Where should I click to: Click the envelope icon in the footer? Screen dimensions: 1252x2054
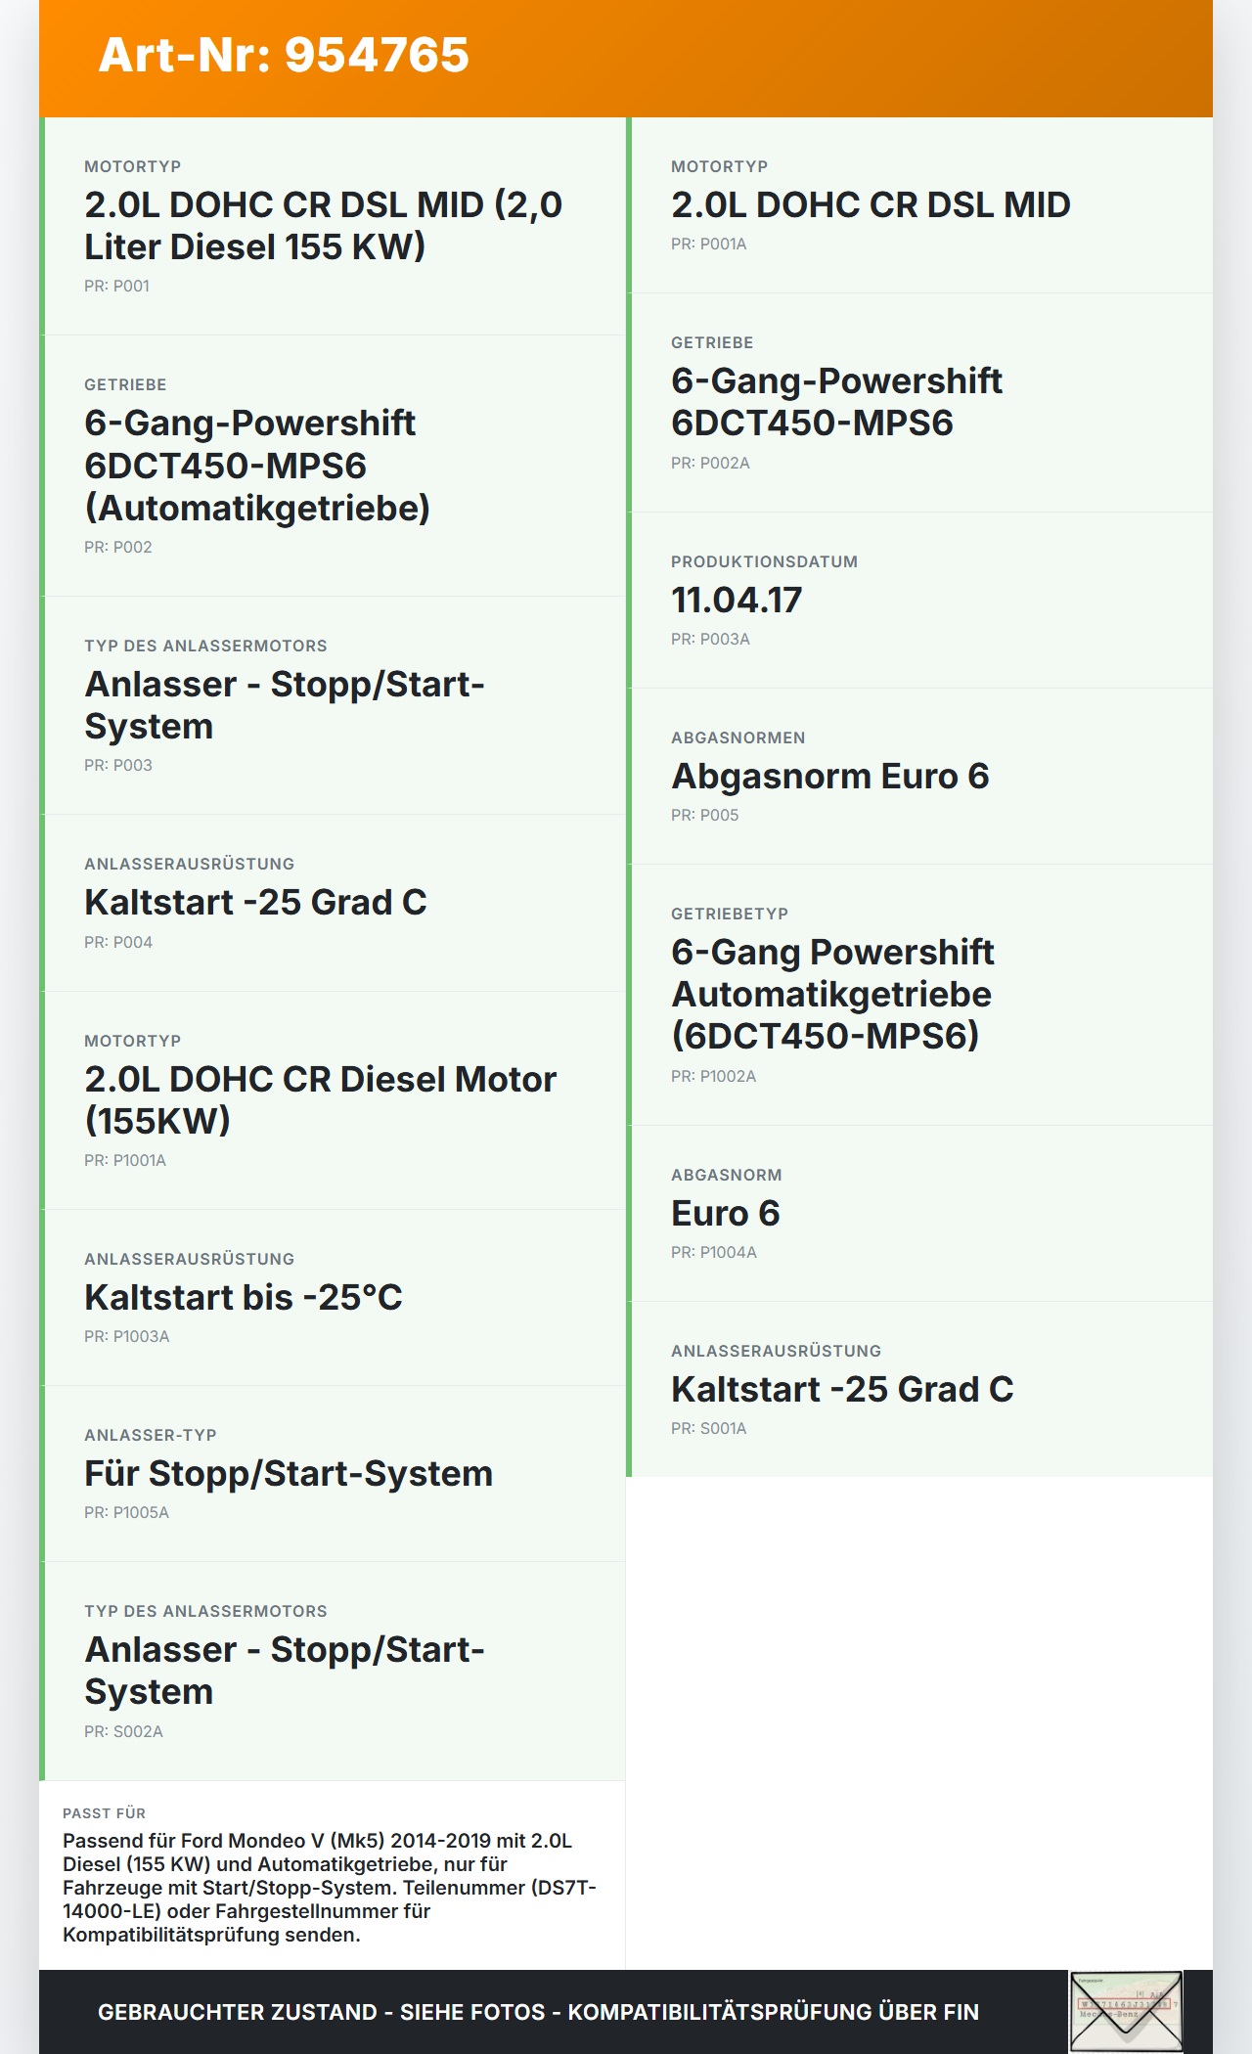1126,2011
